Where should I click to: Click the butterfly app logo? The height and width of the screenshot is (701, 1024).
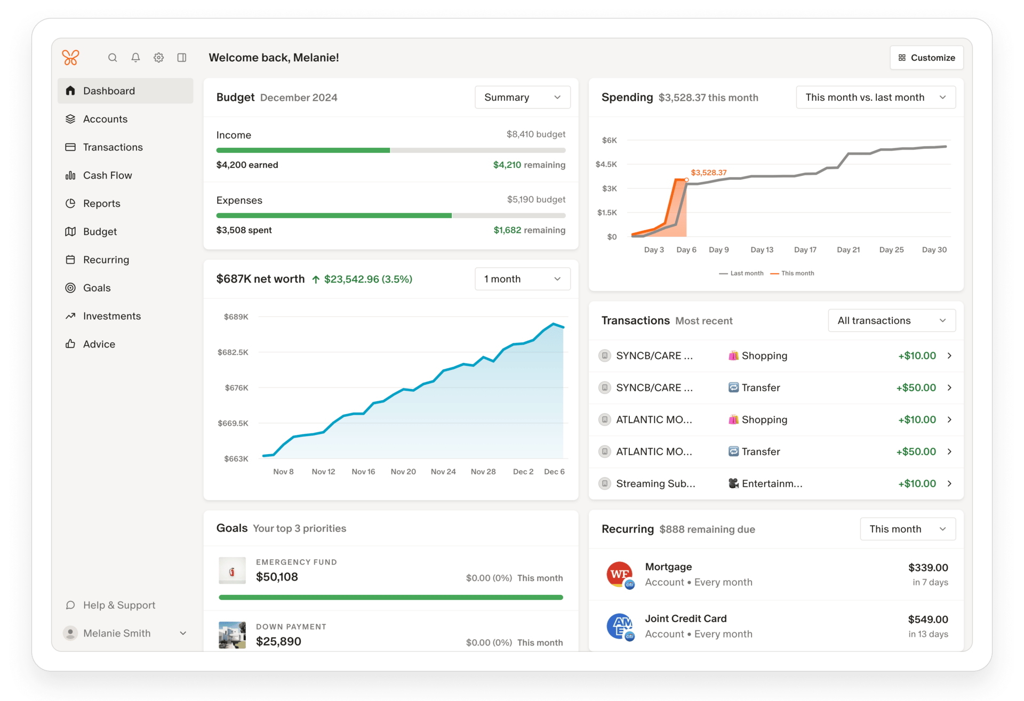tap(70, 58)
